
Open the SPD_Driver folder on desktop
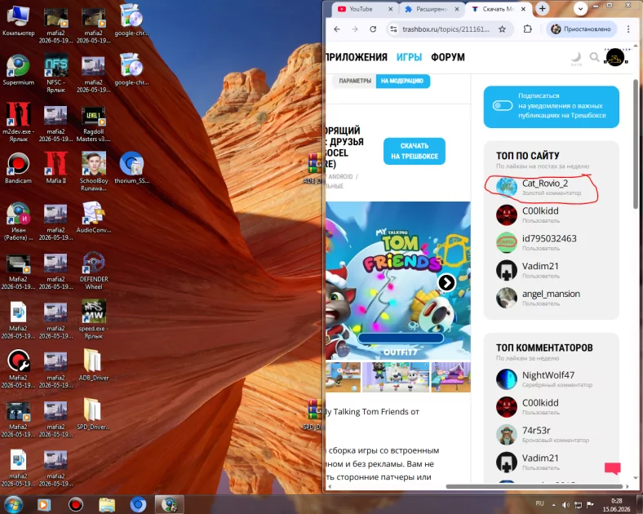pyautogui.click(x=94, y=414)
